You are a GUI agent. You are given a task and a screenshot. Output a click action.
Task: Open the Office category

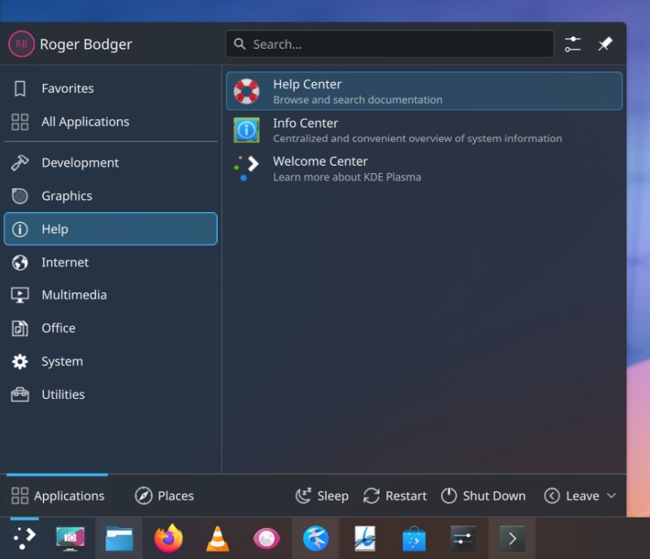pyautogui.click(x=110, y=328)
